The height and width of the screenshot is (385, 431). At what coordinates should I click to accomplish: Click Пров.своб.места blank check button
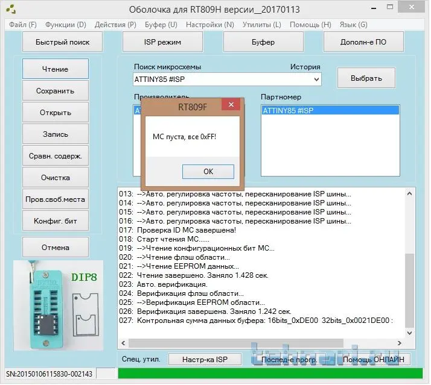[56, 199]
